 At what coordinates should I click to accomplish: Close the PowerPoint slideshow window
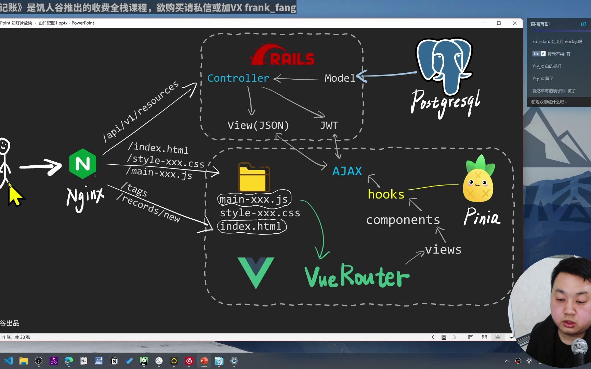pyautogui.click(x=515, y=23)
